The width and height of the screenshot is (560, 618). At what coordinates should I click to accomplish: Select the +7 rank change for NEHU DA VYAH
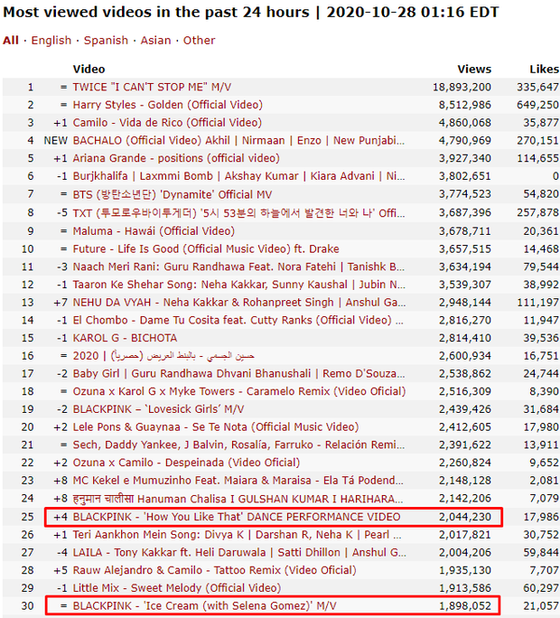(x=61, y=302)
